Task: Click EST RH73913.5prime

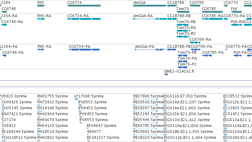Action: tap(39, 105)
